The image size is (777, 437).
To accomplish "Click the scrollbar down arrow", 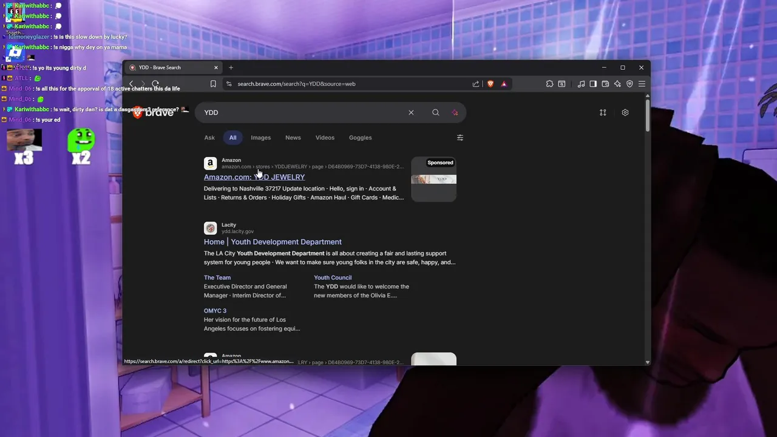I will [x=648, y=362].
